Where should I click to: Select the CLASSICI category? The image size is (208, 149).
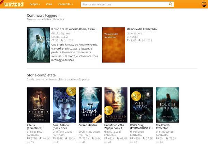pyautogui.click(x=132, y=37)
